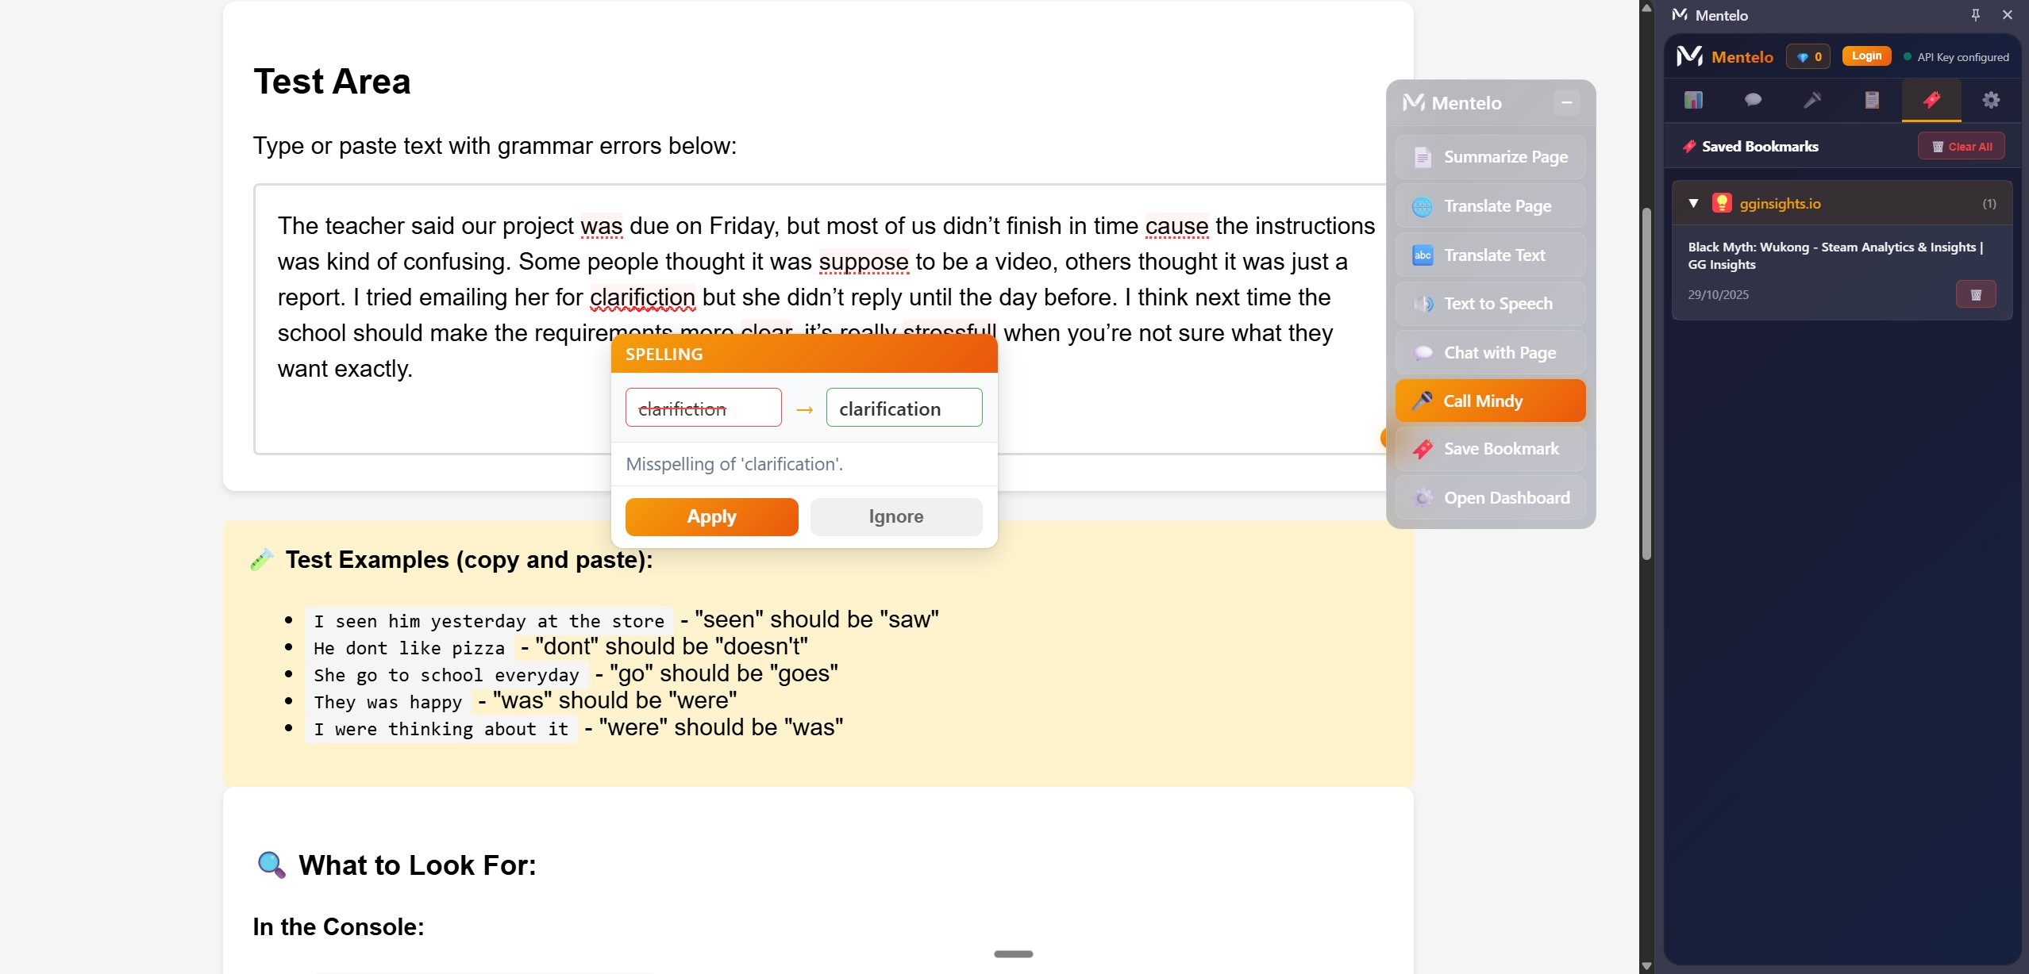2029x974 pixels.
Task: Collapse the gginsights.io bookmark group
Action: [x=1693, y=203]
